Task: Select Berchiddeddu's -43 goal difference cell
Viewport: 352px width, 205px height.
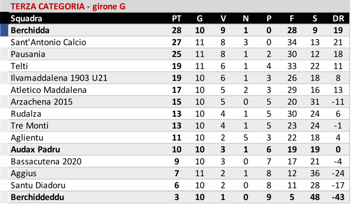Action: coord(338,197)
